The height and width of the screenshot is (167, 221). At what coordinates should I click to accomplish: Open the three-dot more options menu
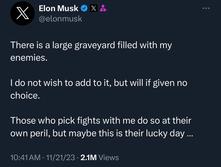pos(206,8)
